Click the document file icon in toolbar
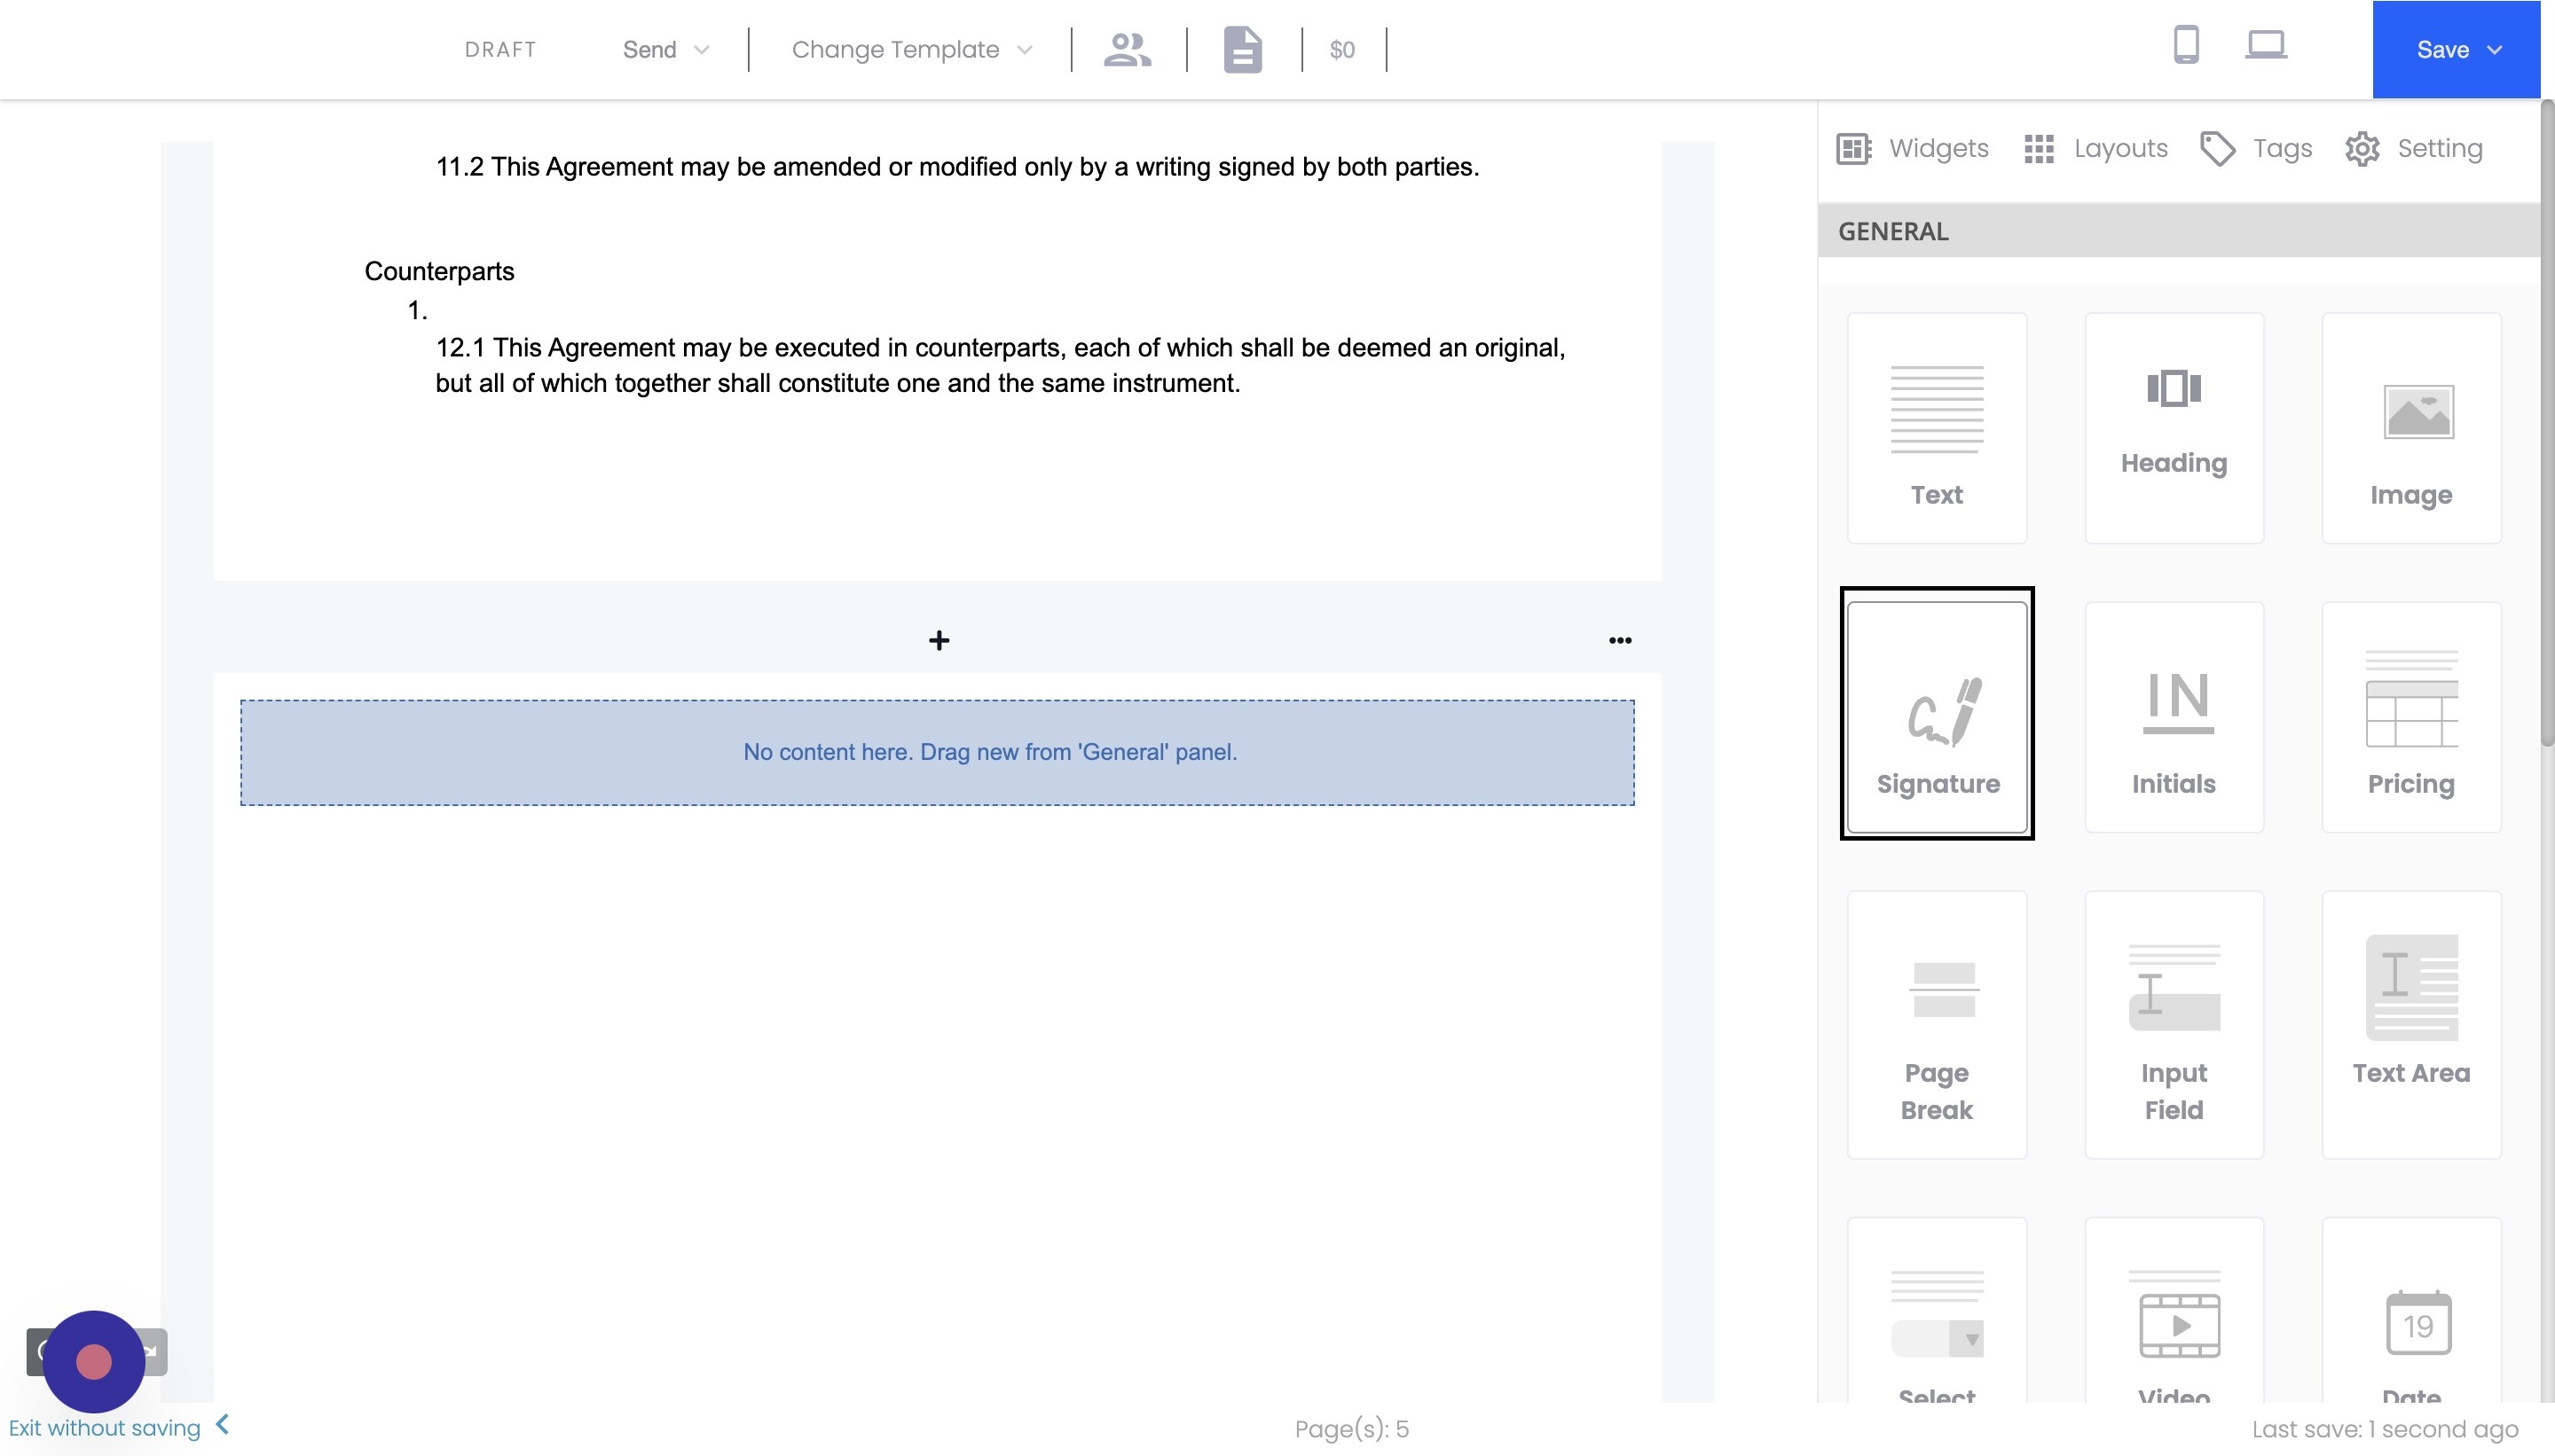The image size is (2555, 1456). point(1243,49)
